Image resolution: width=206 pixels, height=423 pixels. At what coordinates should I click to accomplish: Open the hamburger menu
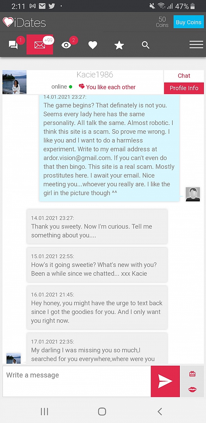[x=196, y=45]
